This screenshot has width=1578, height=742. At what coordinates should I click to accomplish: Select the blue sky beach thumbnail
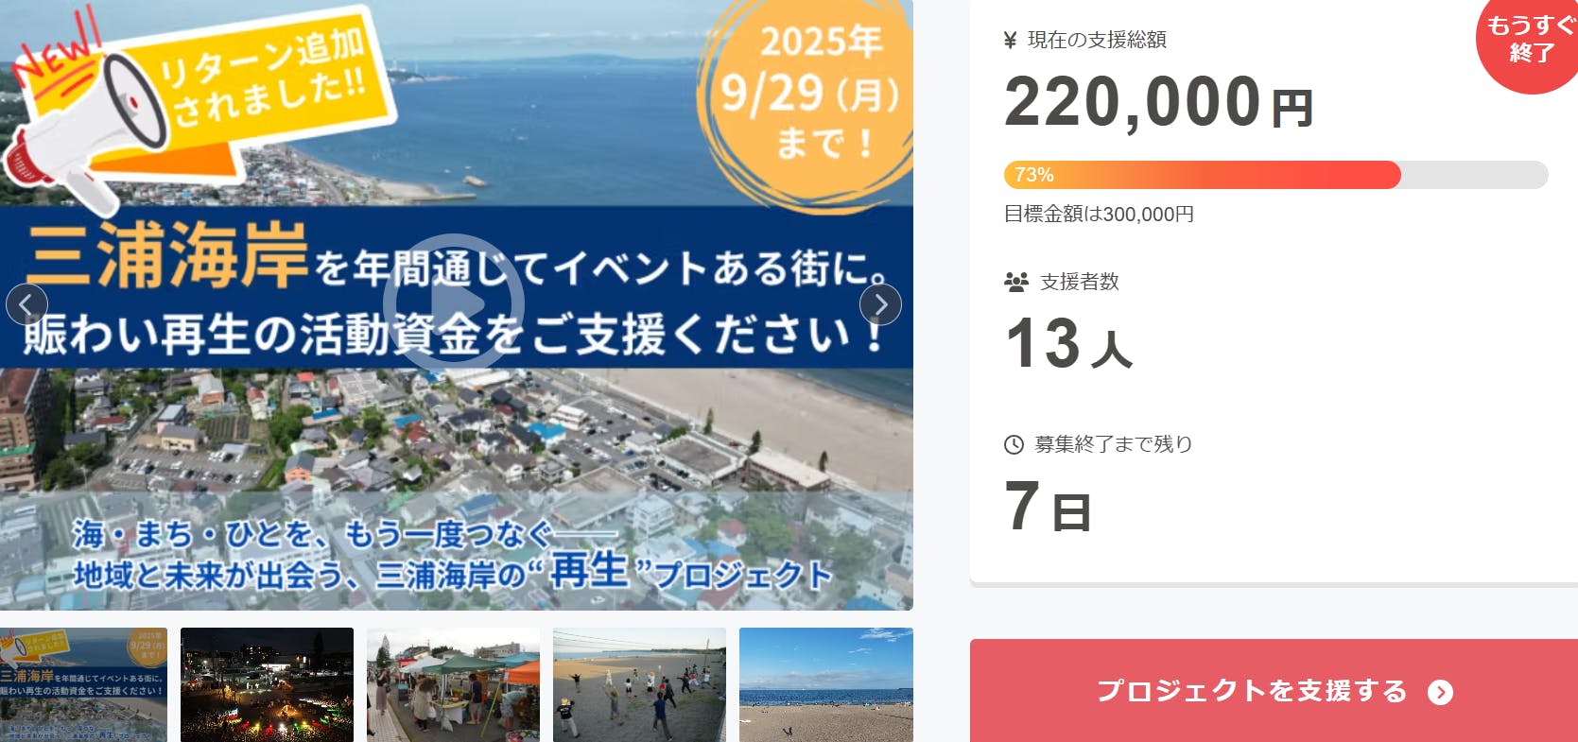(x=826, y=684)
